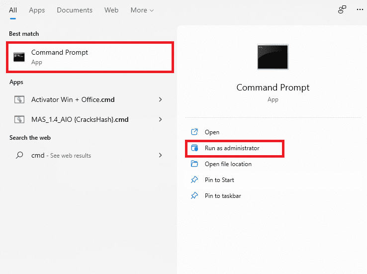Choose Pin to Start
Viewport: 367px width, 274px height.
point(219,180)
